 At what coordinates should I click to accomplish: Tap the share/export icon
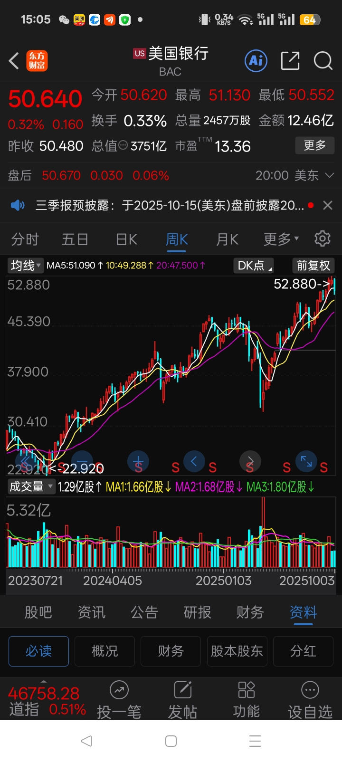290,61
